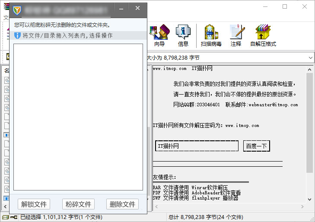Click the 信息 info icon in WinRAR
The image size is (315, 222).
[183, 35]
